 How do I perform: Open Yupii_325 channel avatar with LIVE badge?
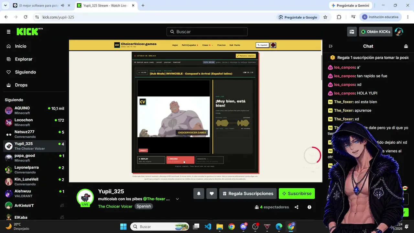point(85,197)
